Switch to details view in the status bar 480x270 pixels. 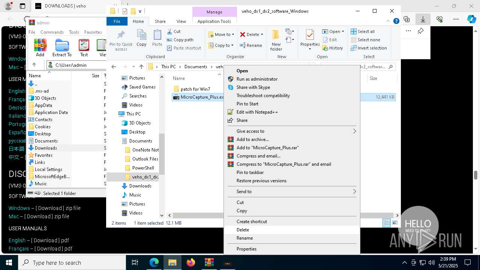pos(387,223)
